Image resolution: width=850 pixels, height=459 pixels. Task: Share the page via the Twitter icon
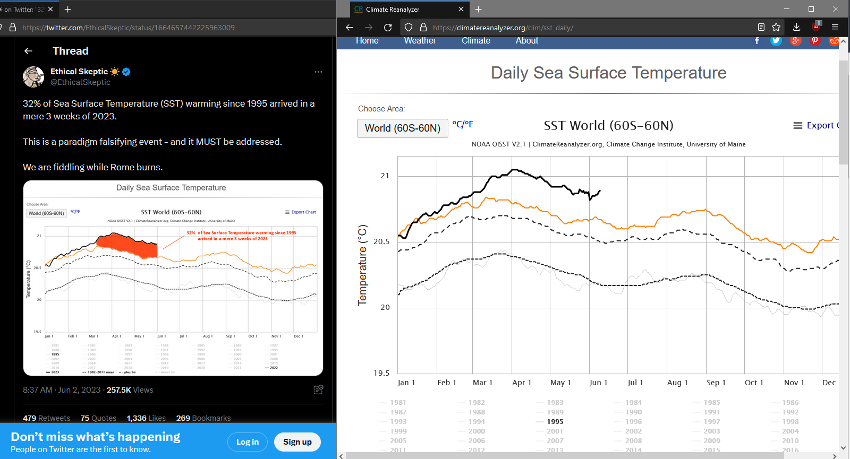(x=776, y=41)
